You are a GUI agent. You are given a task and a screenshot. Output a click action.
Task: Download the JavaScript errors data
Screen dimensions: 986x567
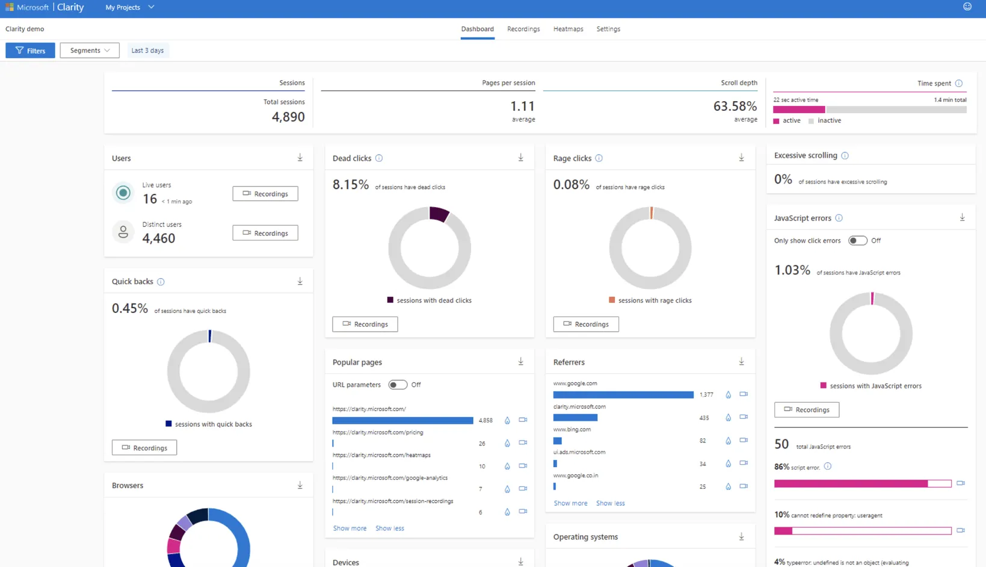[963, 217]
